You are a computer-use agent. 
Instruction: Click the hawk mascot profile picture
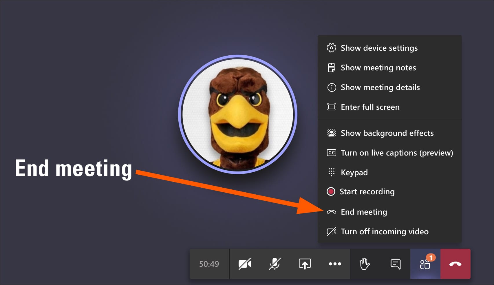237,114
